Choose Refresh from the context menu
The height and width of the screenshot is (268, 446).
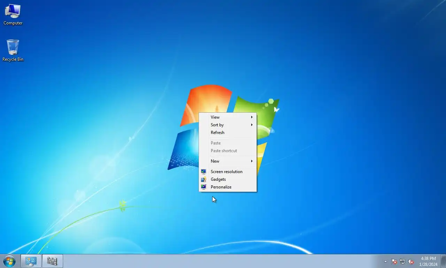(228, 133)
